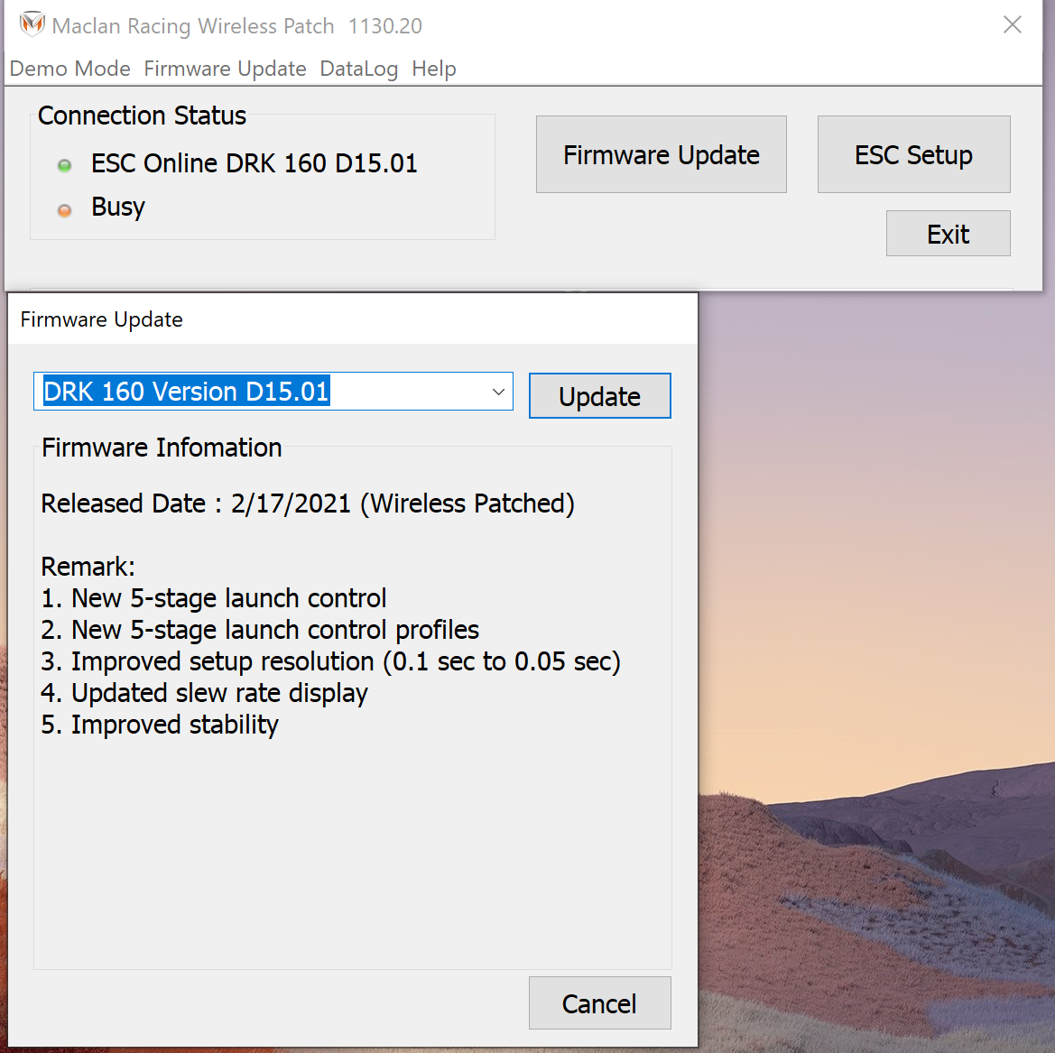Open the Help menu
1055x1053 pixels.
[434, 69]
